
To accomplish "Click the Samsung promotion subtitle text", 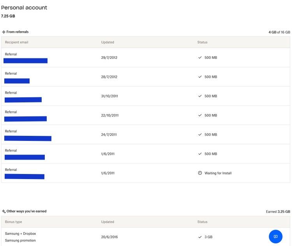I will (x=20, y=241).
